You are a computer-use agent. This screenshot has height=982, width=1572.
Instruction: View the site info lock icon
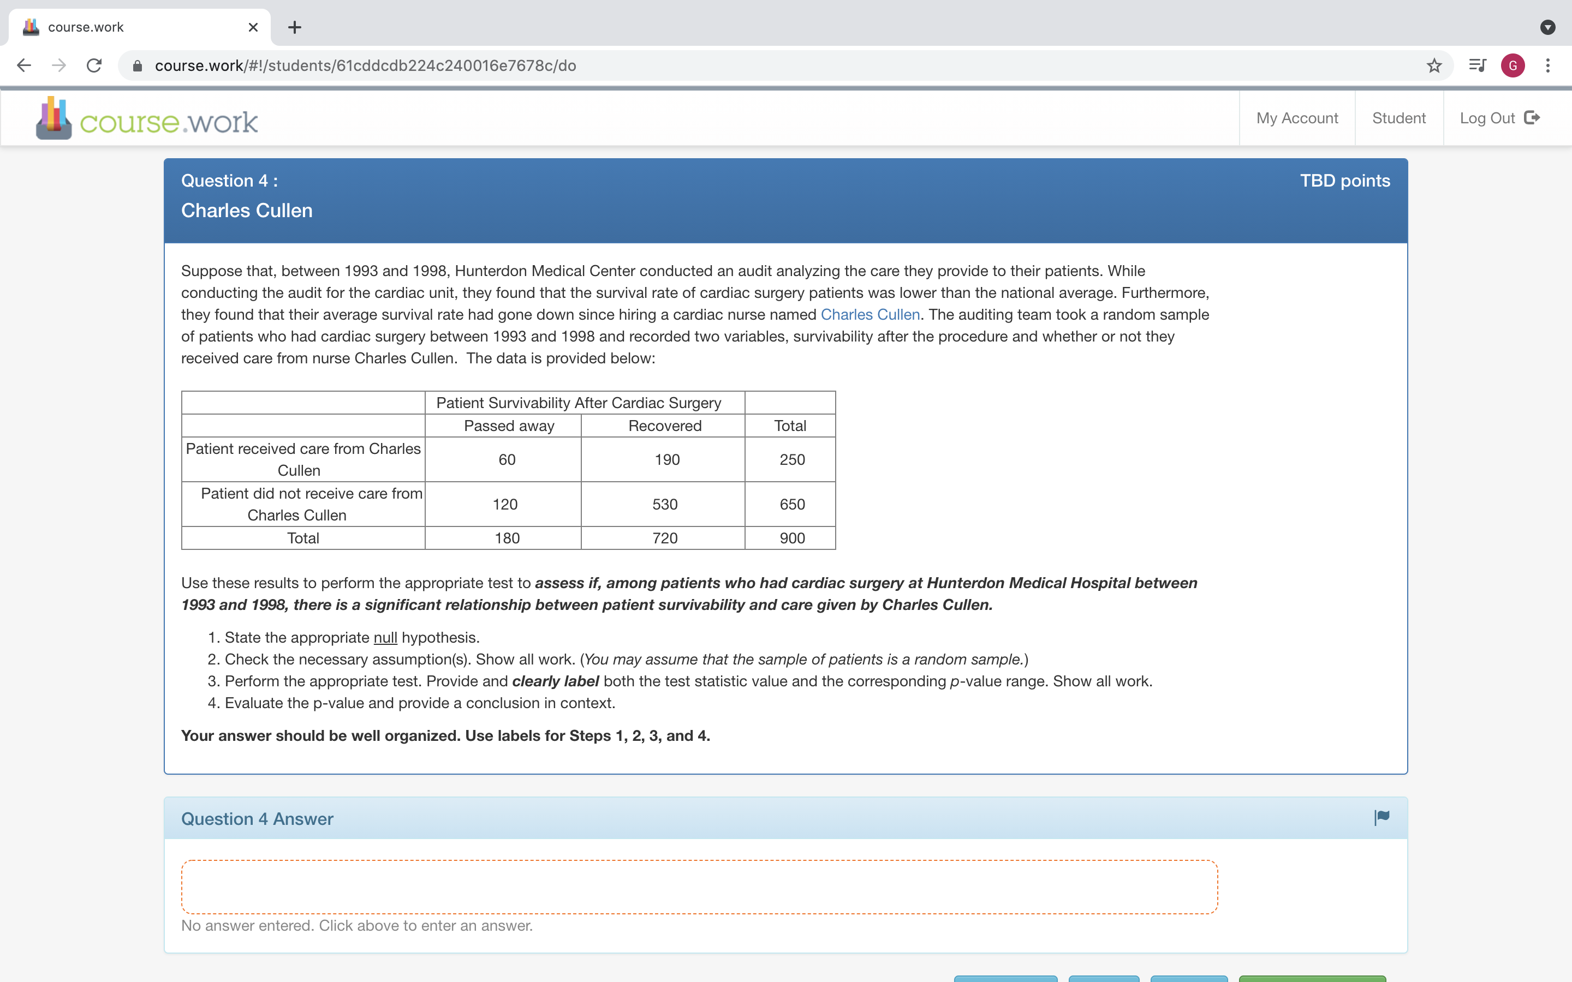coord(138,65)
